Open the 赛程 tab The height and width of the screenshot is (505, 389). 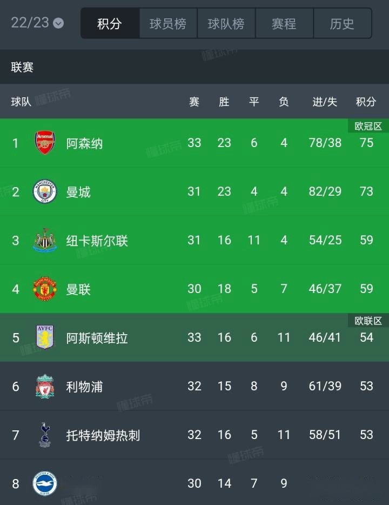click(284, 23)
